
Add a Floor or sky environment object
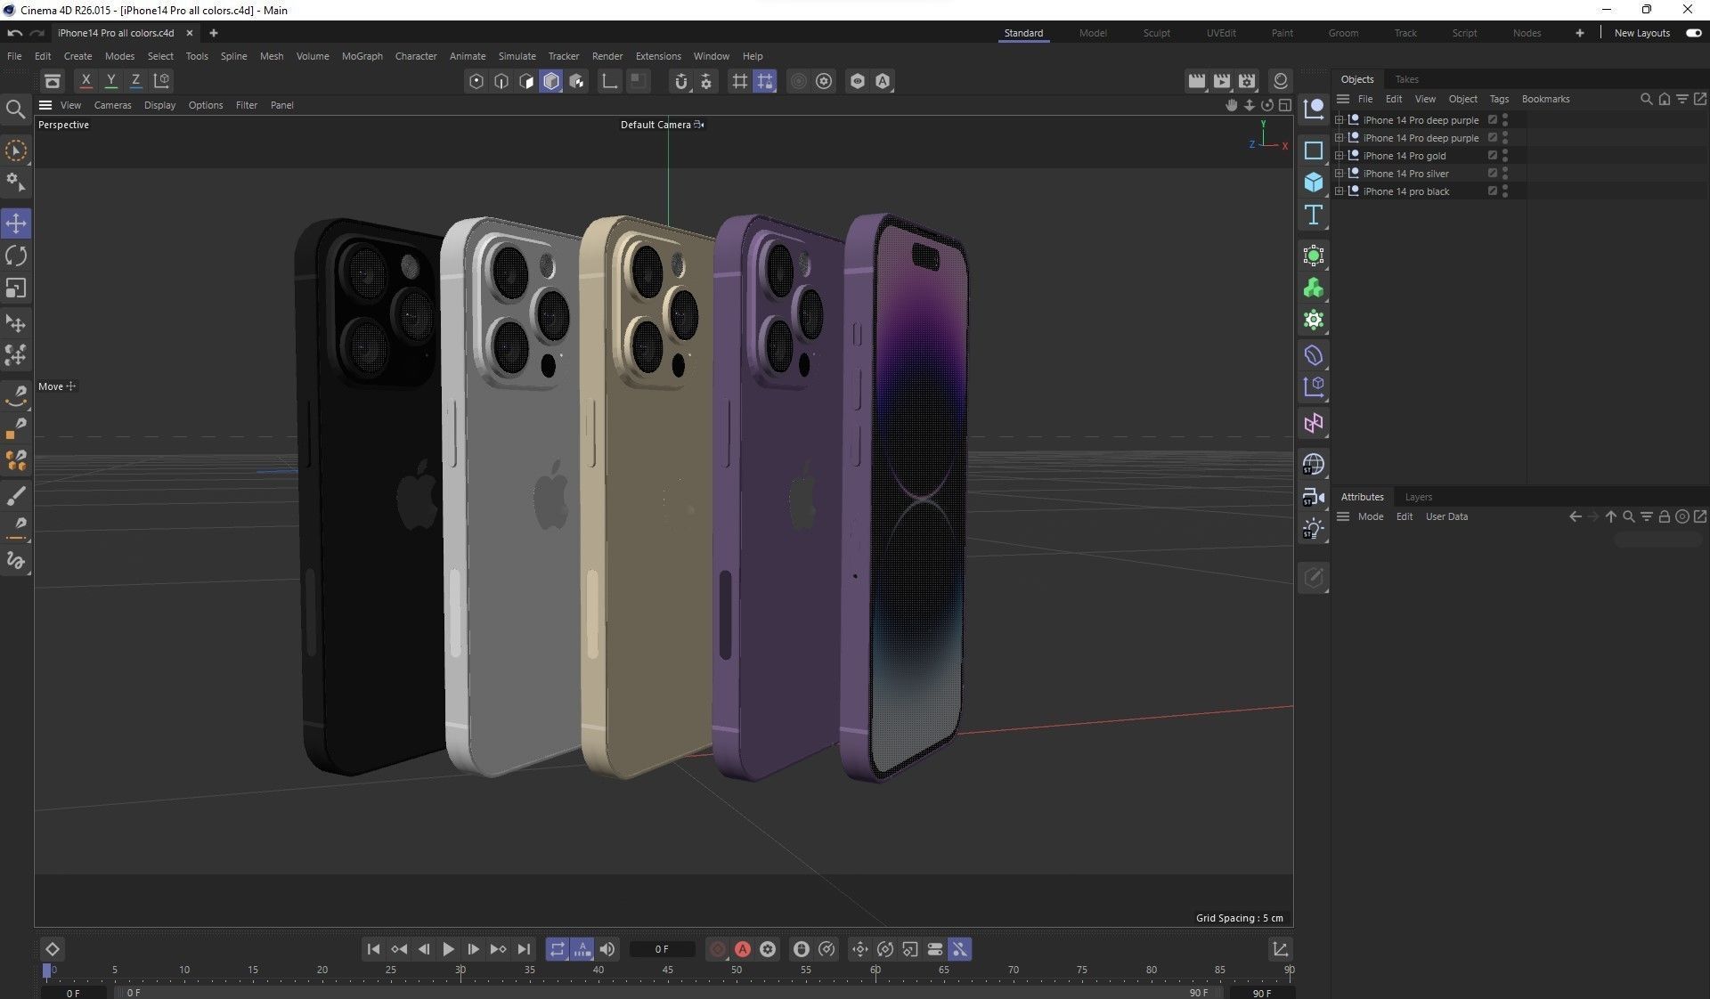[x=1313, y=464]
